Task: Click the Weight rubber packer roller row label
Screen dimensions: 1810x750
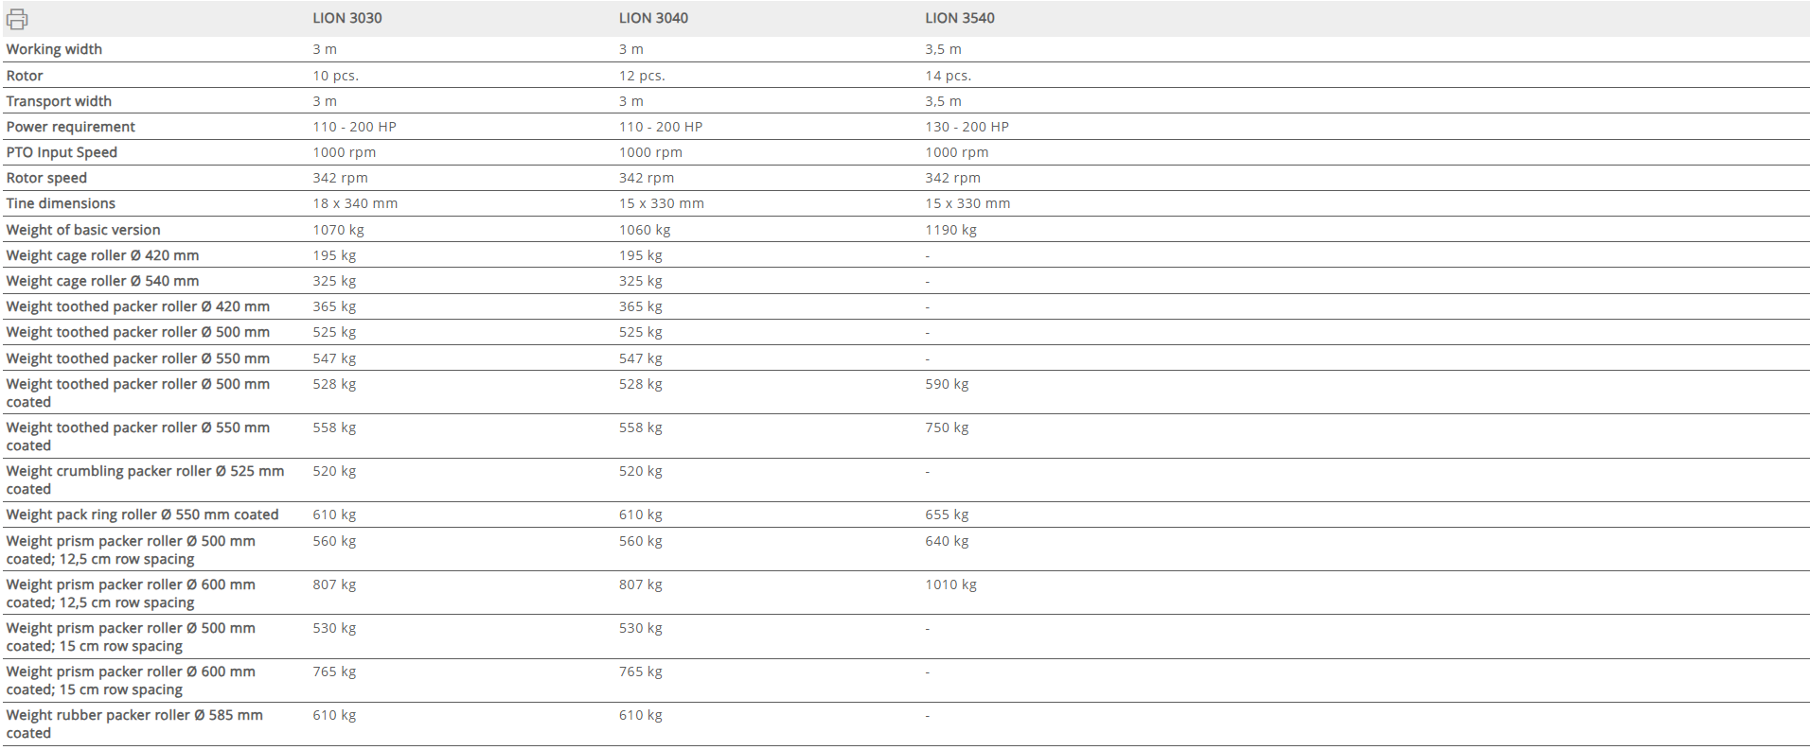Action: point(134,724)
